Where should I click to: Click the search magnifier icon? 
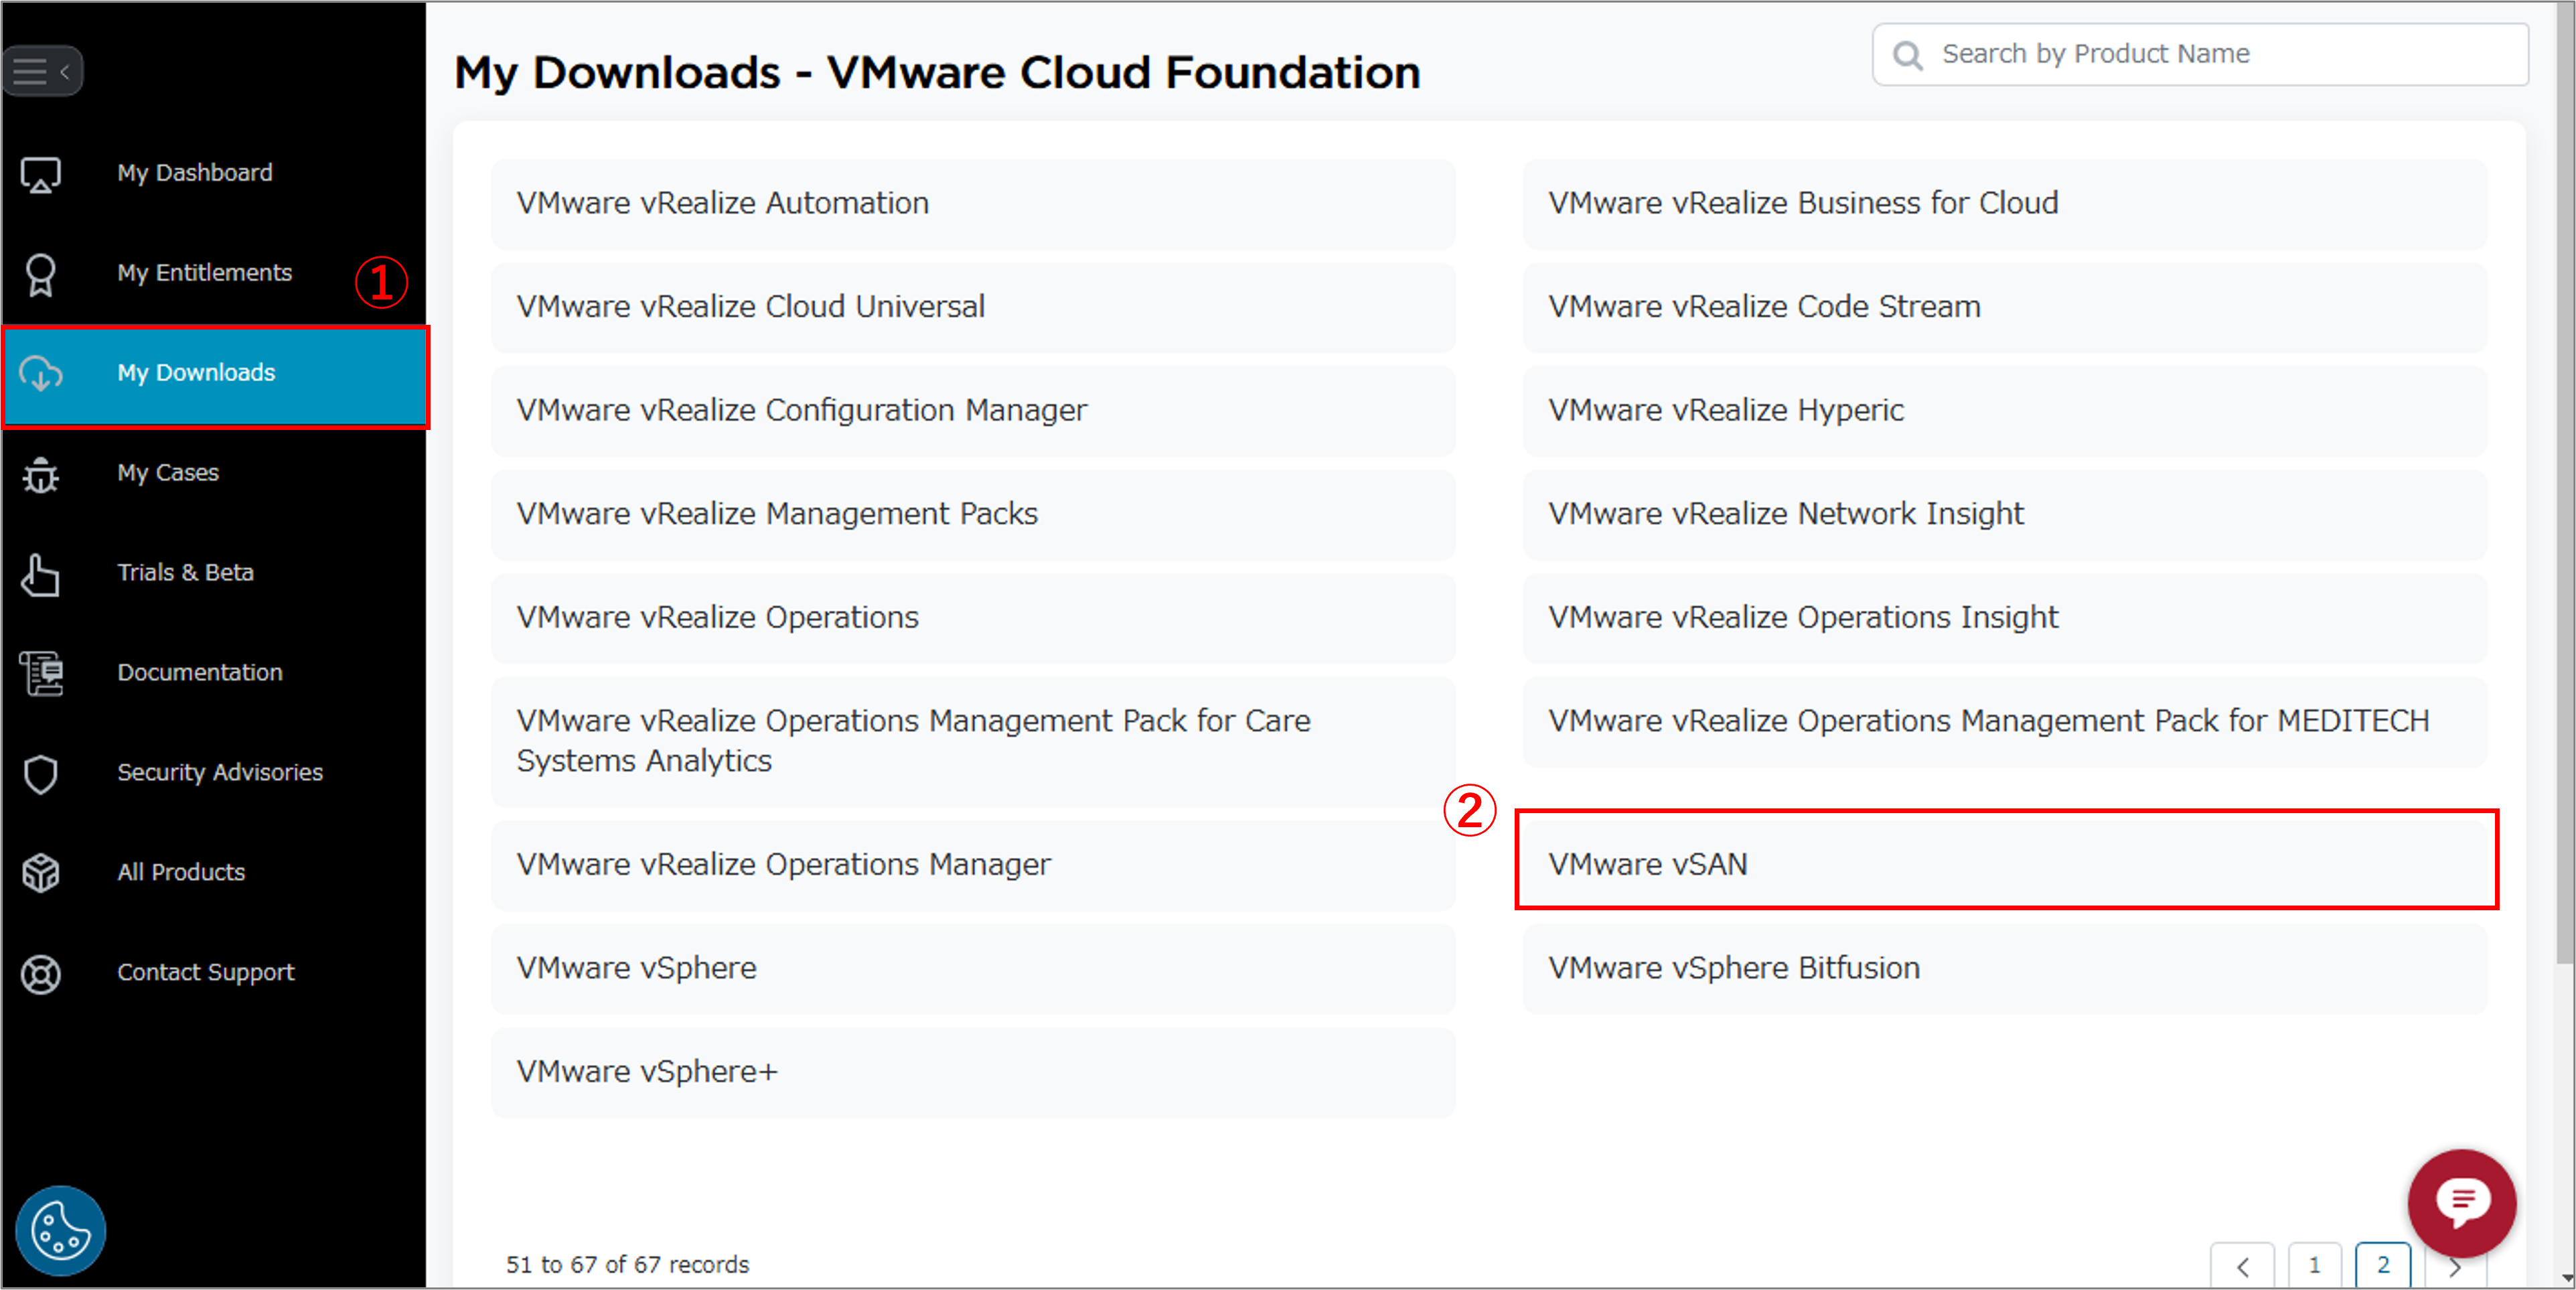pos(1907,55)
